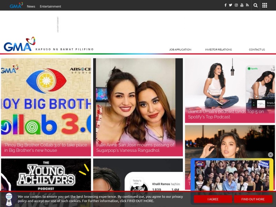Image resolution: width=276 pixels, height=207 pixels.
Task: Click the I AGREE cookie button
Action: (x=213, y=199)
